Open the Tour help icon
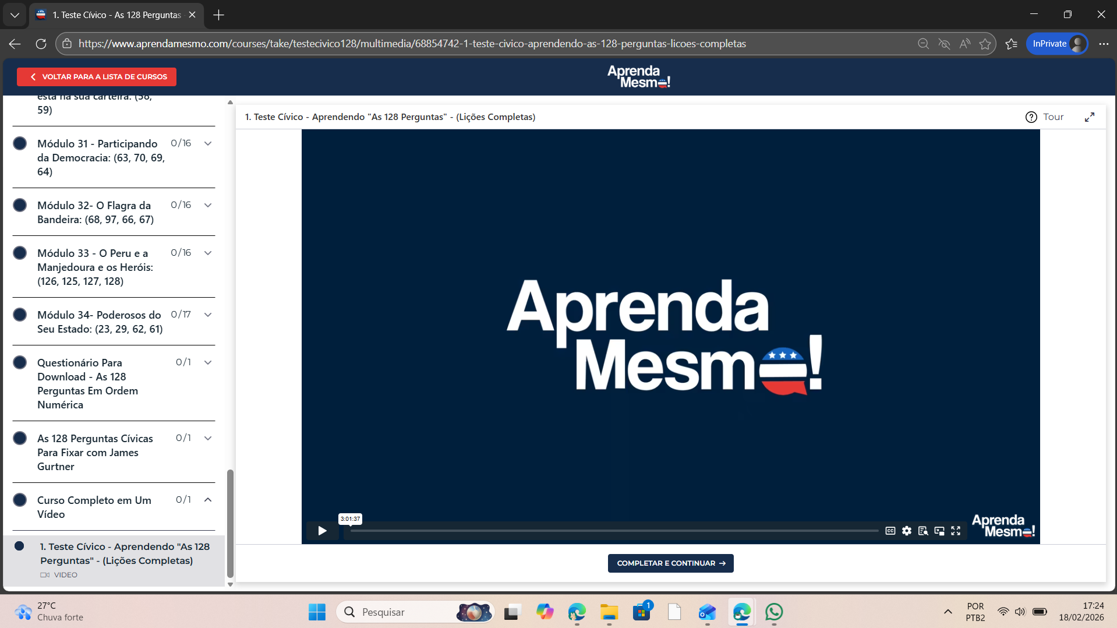Viewport: 1117px width, 628px height. point(1031,117)
